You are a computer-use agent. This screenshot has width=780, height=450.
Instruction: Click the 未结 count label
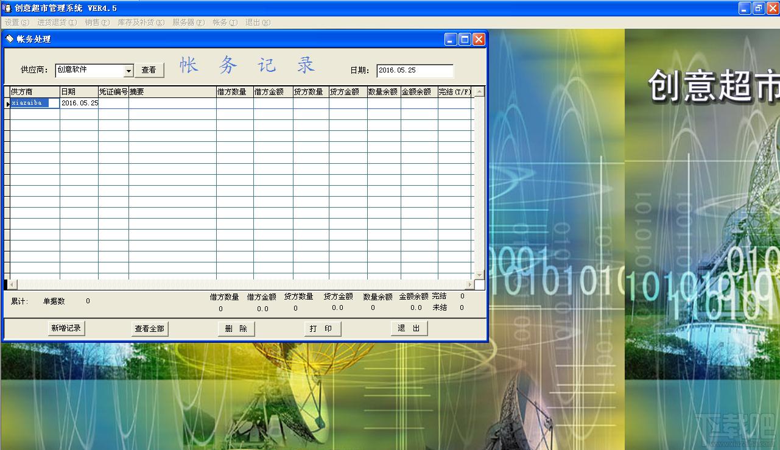click(440, 308)
